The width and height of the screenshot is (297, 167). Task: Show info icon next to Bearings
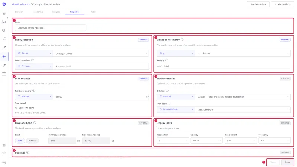tap(27, 153)
